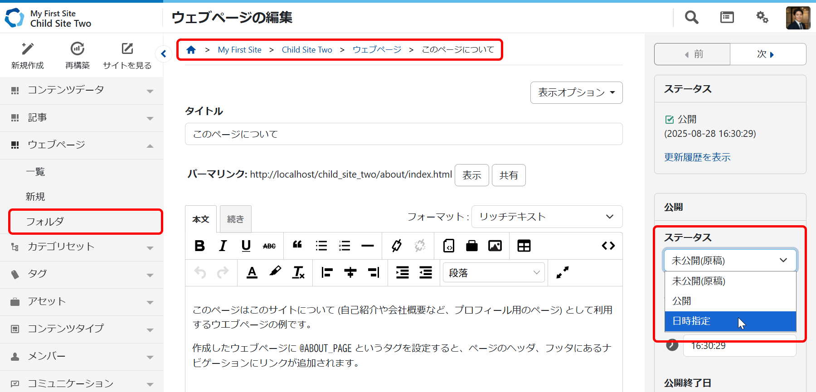The height and width of the screenshot is (392, 816).
Task: Apply italic formatting in editor
Action: point(223,246)
